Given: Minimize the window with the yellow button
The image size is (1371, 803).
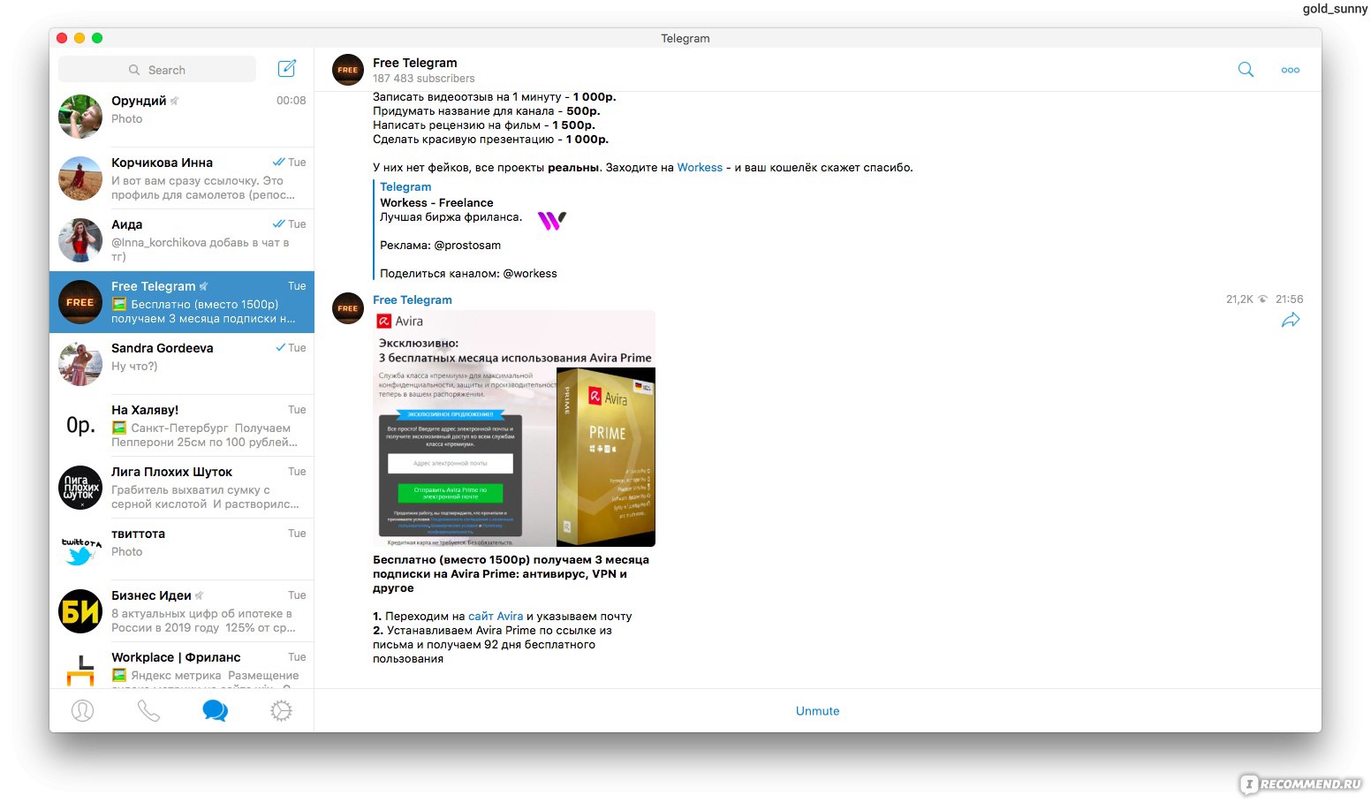Looking at the screenshot, I should (80, 38).
